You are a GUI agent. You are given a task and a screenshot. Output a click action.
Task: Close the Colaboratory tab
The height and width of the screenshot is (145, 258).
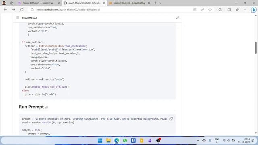(x=149, y=3)
